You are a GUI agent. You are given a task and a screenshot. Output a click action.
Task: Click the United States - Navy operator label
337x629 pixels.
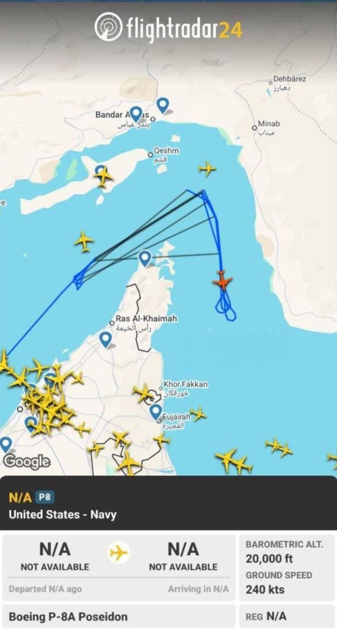point(63,515)
